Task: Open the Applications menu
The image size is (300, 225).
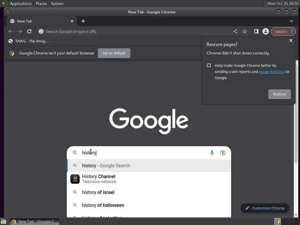Action: pyautogui.click(x=21, y=4)
